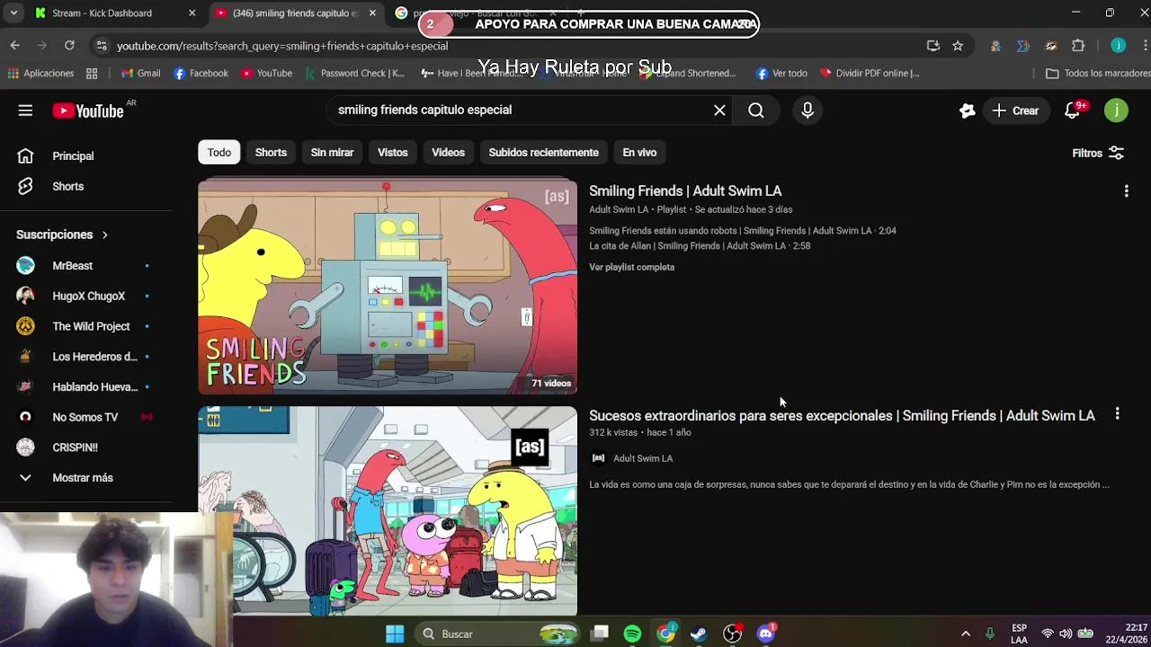Image resolution: width=1151 pixels, height=647 pixels.
Task: Select the En vivo filter chip
Action: [639, 153]
